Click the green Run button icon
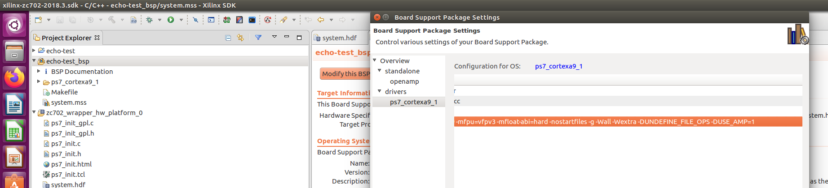The height and width of the screenshot is (188, 828). pos(171,20)
